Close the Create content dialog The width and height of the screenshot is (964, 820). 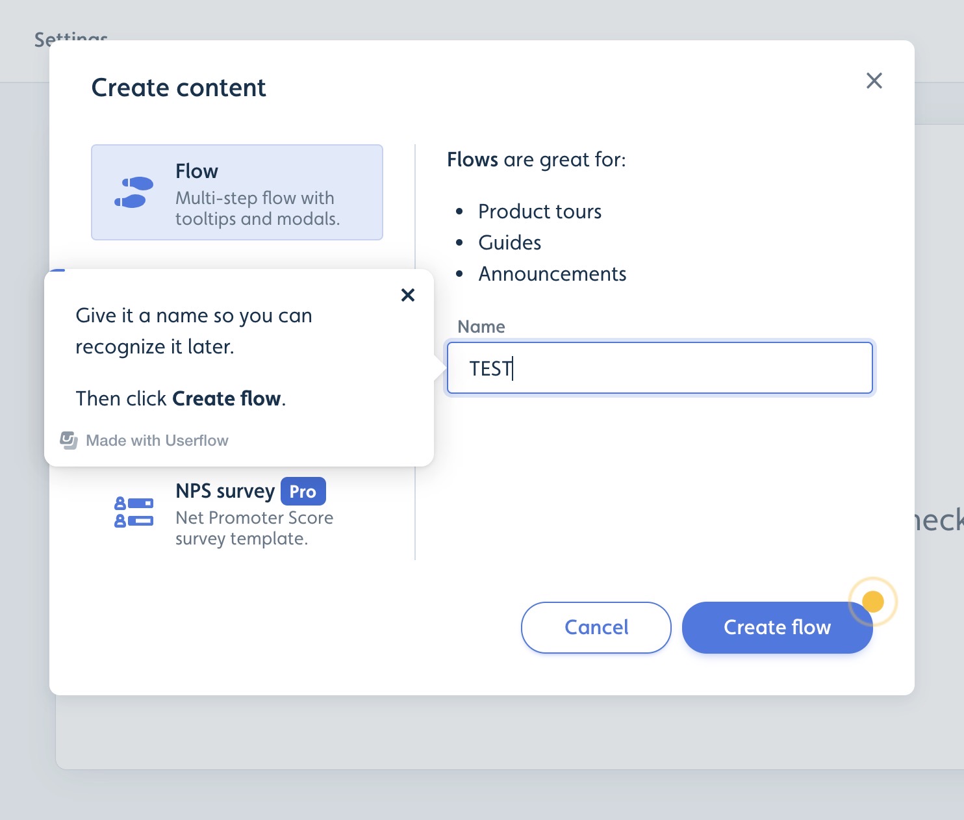874,81
